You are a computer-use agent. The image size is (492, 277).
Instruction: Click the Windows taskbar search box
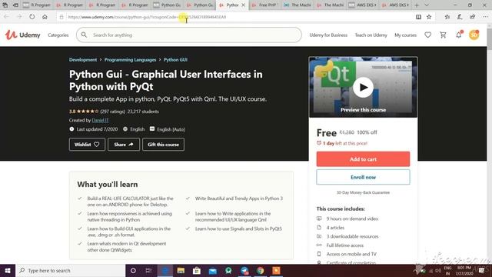[x=70, y=270]
